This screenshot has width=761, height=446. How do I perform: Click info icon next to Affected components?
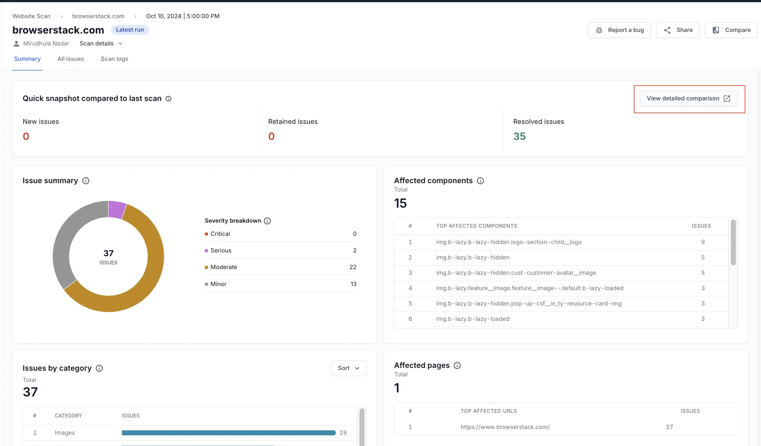(x=480, y=181)
